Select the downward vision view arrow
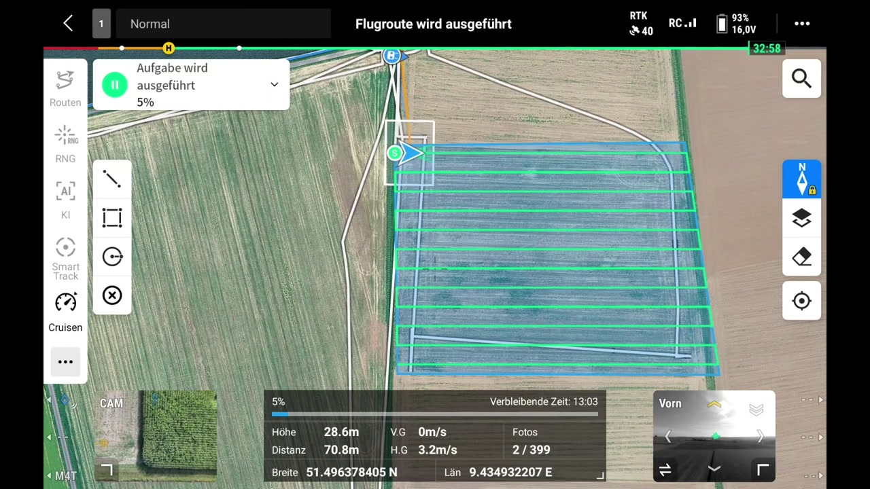 714,469
